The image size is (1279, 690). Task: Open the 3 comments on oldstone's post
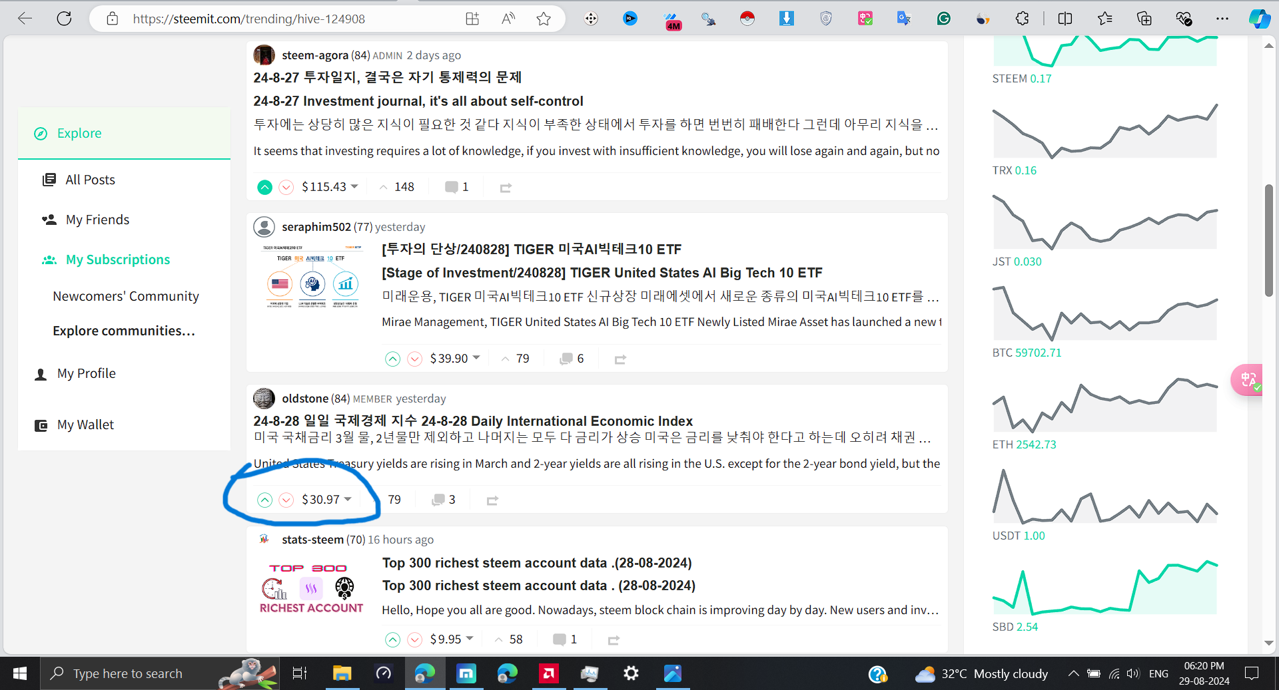coord(444,500)
